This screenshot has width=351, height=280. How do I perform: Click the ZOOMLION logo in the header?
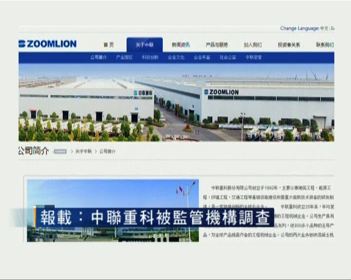pyautogui.click(x=47, y=44)
